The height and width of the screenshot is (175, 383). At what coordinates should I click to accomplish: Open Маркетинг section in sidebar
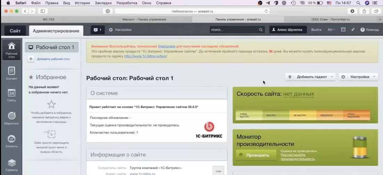[11, 118]
